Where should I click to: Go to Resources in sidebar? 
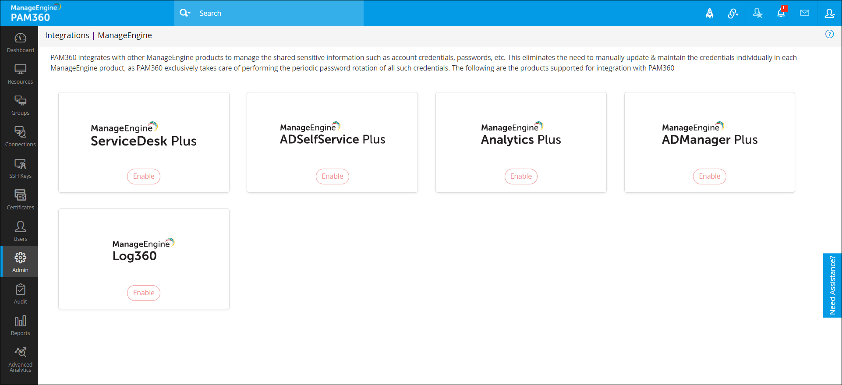[20, 74]
